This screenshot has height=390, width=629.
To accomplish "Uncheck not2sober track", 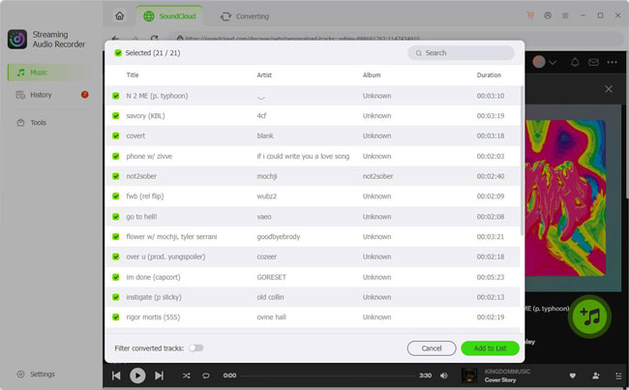I will tap(116, 176).
